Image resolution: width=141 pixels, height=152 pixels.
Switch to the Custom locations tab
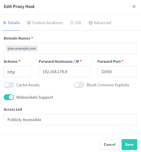pos(45,23)
